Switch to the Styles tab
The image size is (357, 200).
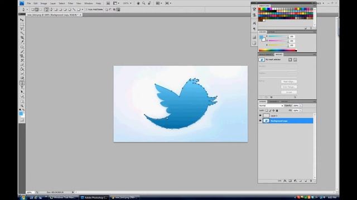tap(271, 32)
